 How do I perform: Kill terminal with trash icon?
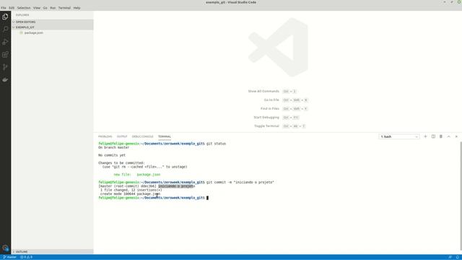tap(441, 136)
